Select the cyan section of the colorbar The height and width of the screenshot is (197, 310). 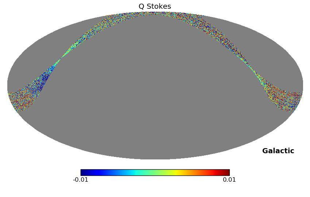(x=135, y=173)
